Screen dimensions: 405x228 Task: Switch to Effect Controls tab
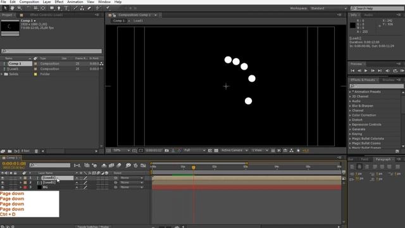(x=46, y=15)
